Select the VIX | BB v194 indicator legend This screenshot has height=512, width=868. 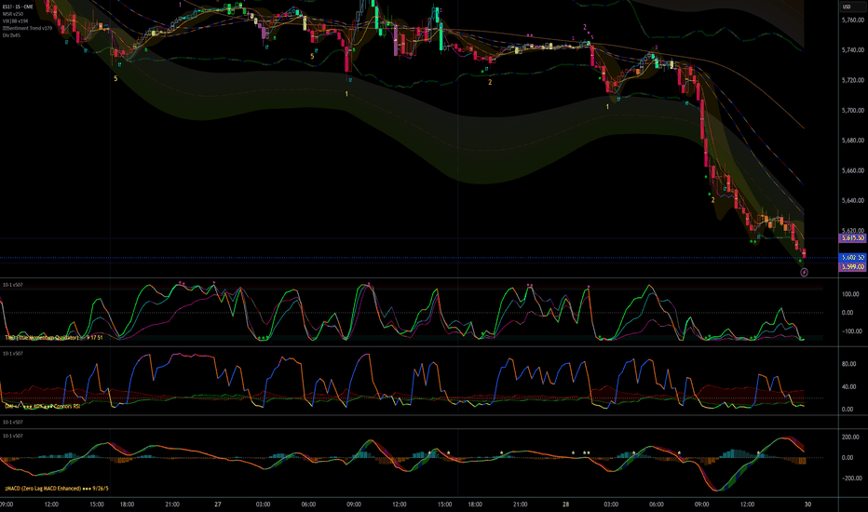(15, 21)
